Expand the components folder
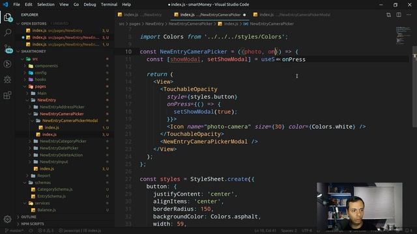417x234 pixels. 46,66
